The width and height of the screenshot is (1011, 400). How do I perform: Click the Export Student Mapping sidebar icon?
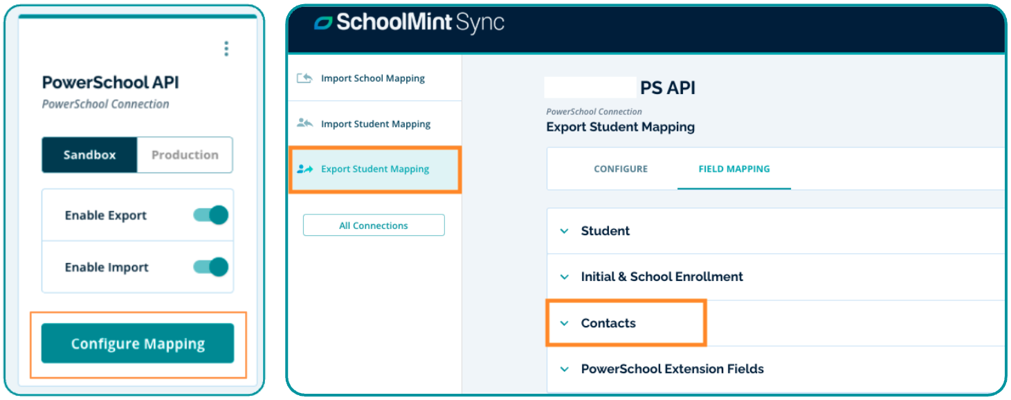pos(304,169)
